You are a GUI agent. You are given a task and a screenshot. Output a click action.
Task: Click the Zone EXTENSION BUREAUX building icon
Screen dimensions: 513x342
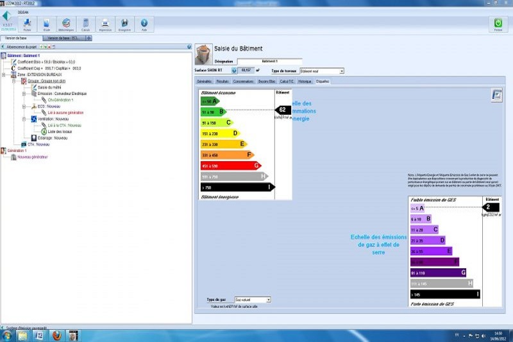(x=13, y=74)
